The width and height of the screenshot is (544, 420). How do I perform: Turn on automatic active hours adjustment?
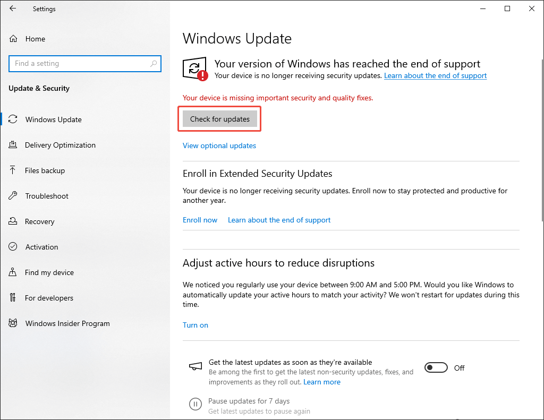point(195,324)
